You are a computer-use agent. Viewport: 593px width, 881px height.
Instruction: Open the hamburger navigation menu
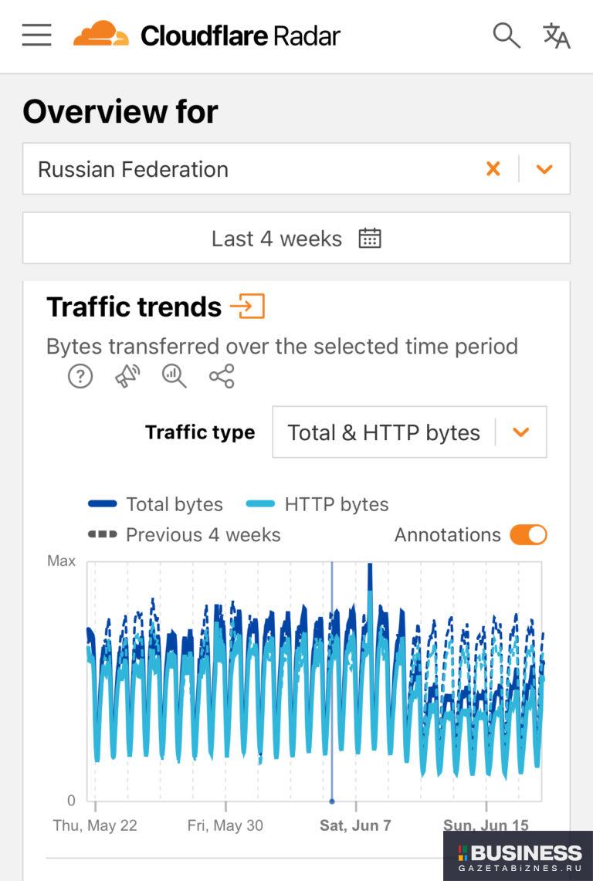click(x=37, y=35)
